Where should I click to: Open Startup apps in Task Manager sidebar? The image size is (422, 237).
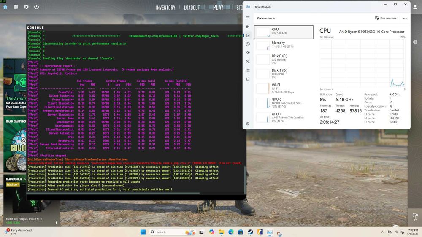(x=248, y=53)
